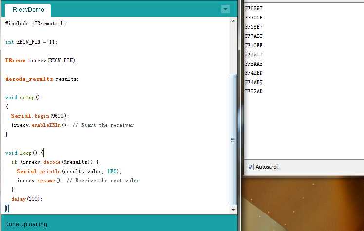Screen dimensions: 364x231
Task: Click the FF38C7 serial output value
Action: coord(253,54)
